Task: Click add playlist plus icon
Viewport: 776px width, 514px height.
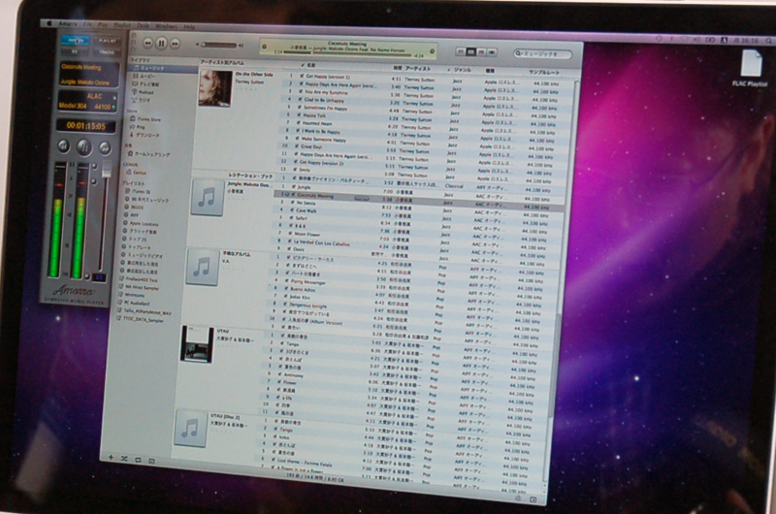Action: pos(112,455)
